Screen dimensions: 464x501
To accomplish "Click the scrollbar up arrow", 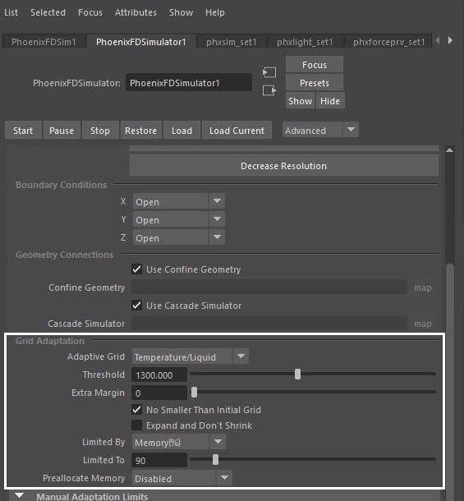I will point(449,150).
